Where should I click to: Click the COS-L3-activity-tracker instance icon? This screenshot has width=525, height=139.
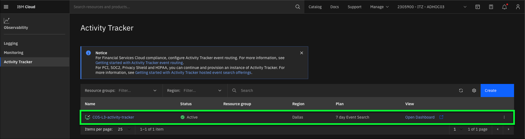coord(88,117)
